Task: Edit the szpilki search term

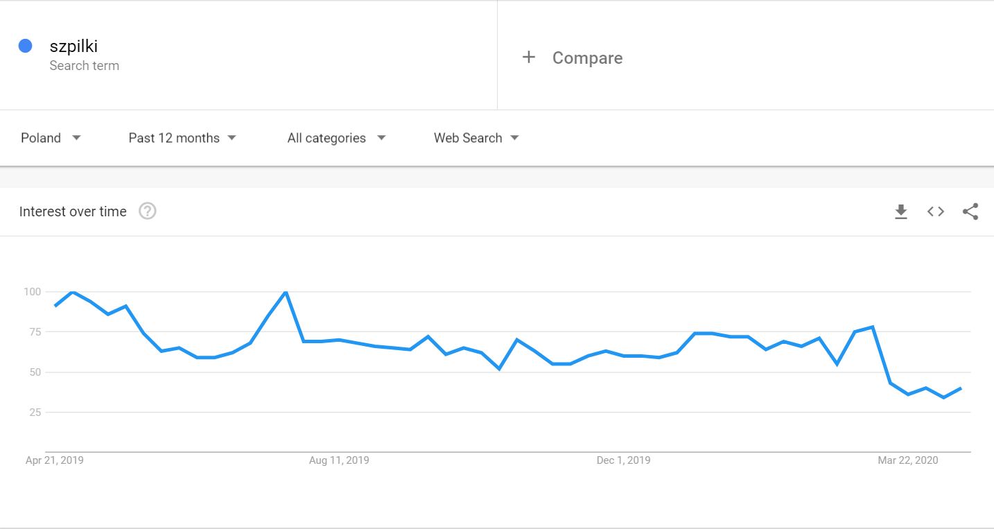Action: 73,46
